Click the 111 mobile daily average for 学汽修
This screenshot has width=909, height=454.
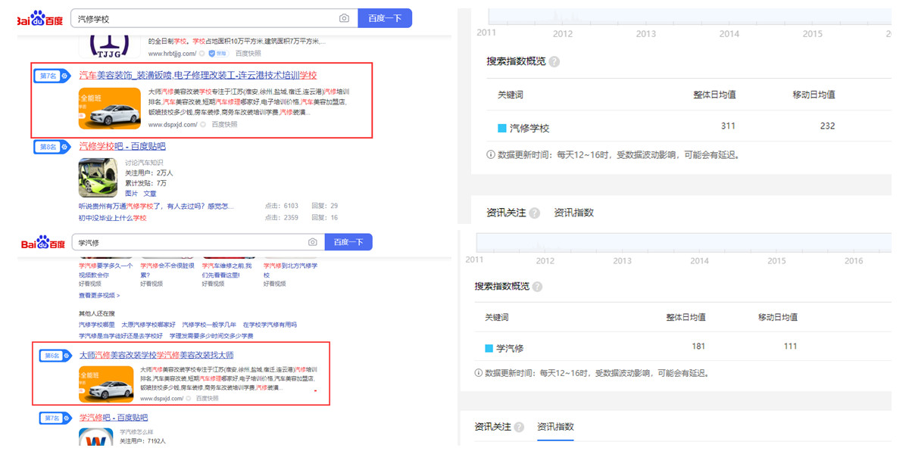(x=790, y=347)
